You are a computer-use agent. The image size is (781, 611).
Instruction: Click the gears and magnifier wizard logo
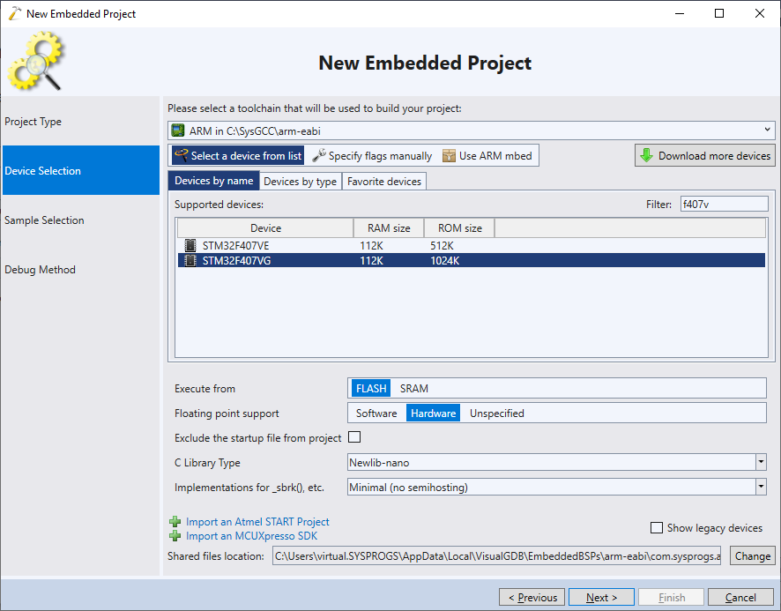tap(35, 61)
